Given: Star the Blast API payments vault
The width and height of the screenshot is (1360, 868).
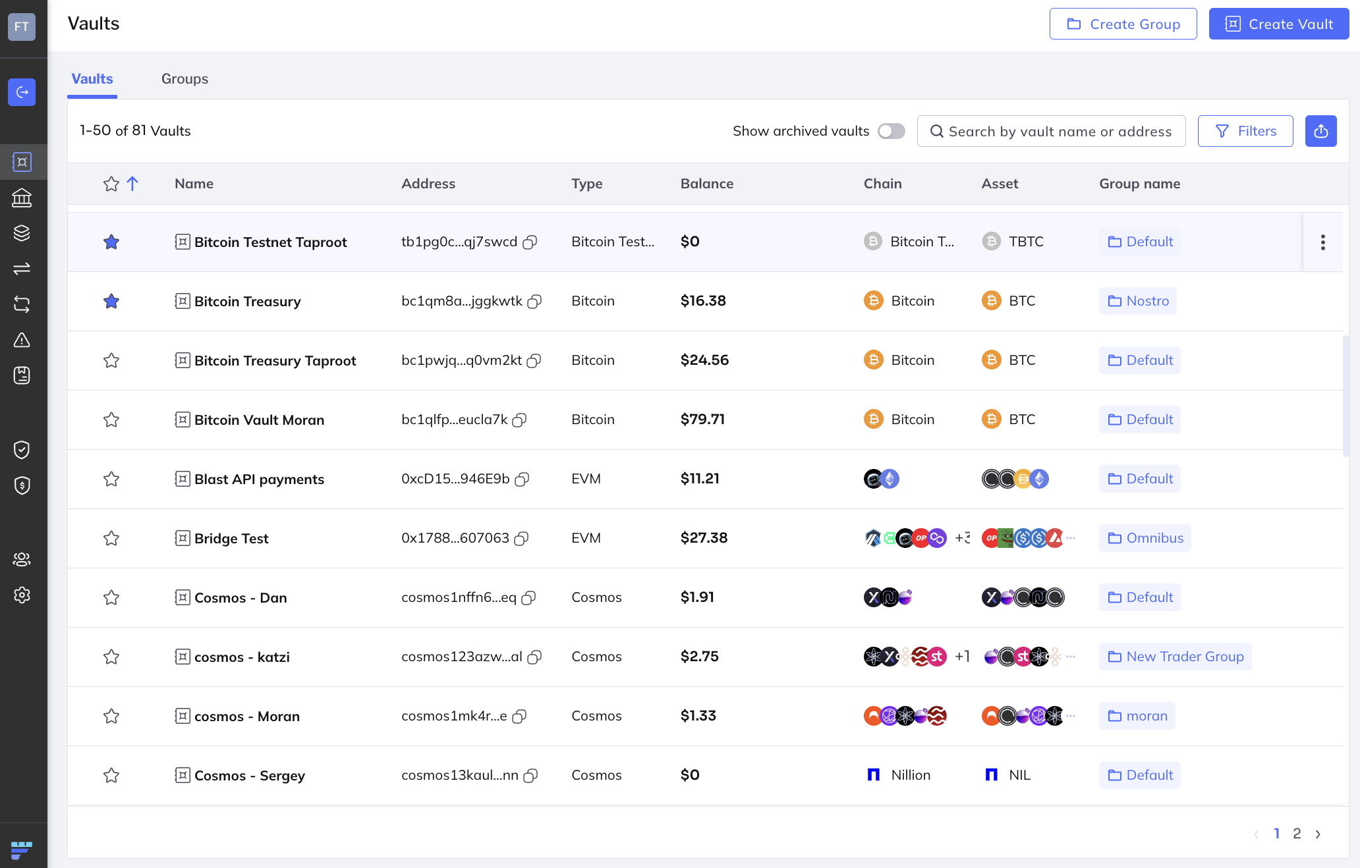Looking at the screenshot, I should pos(111,479).
